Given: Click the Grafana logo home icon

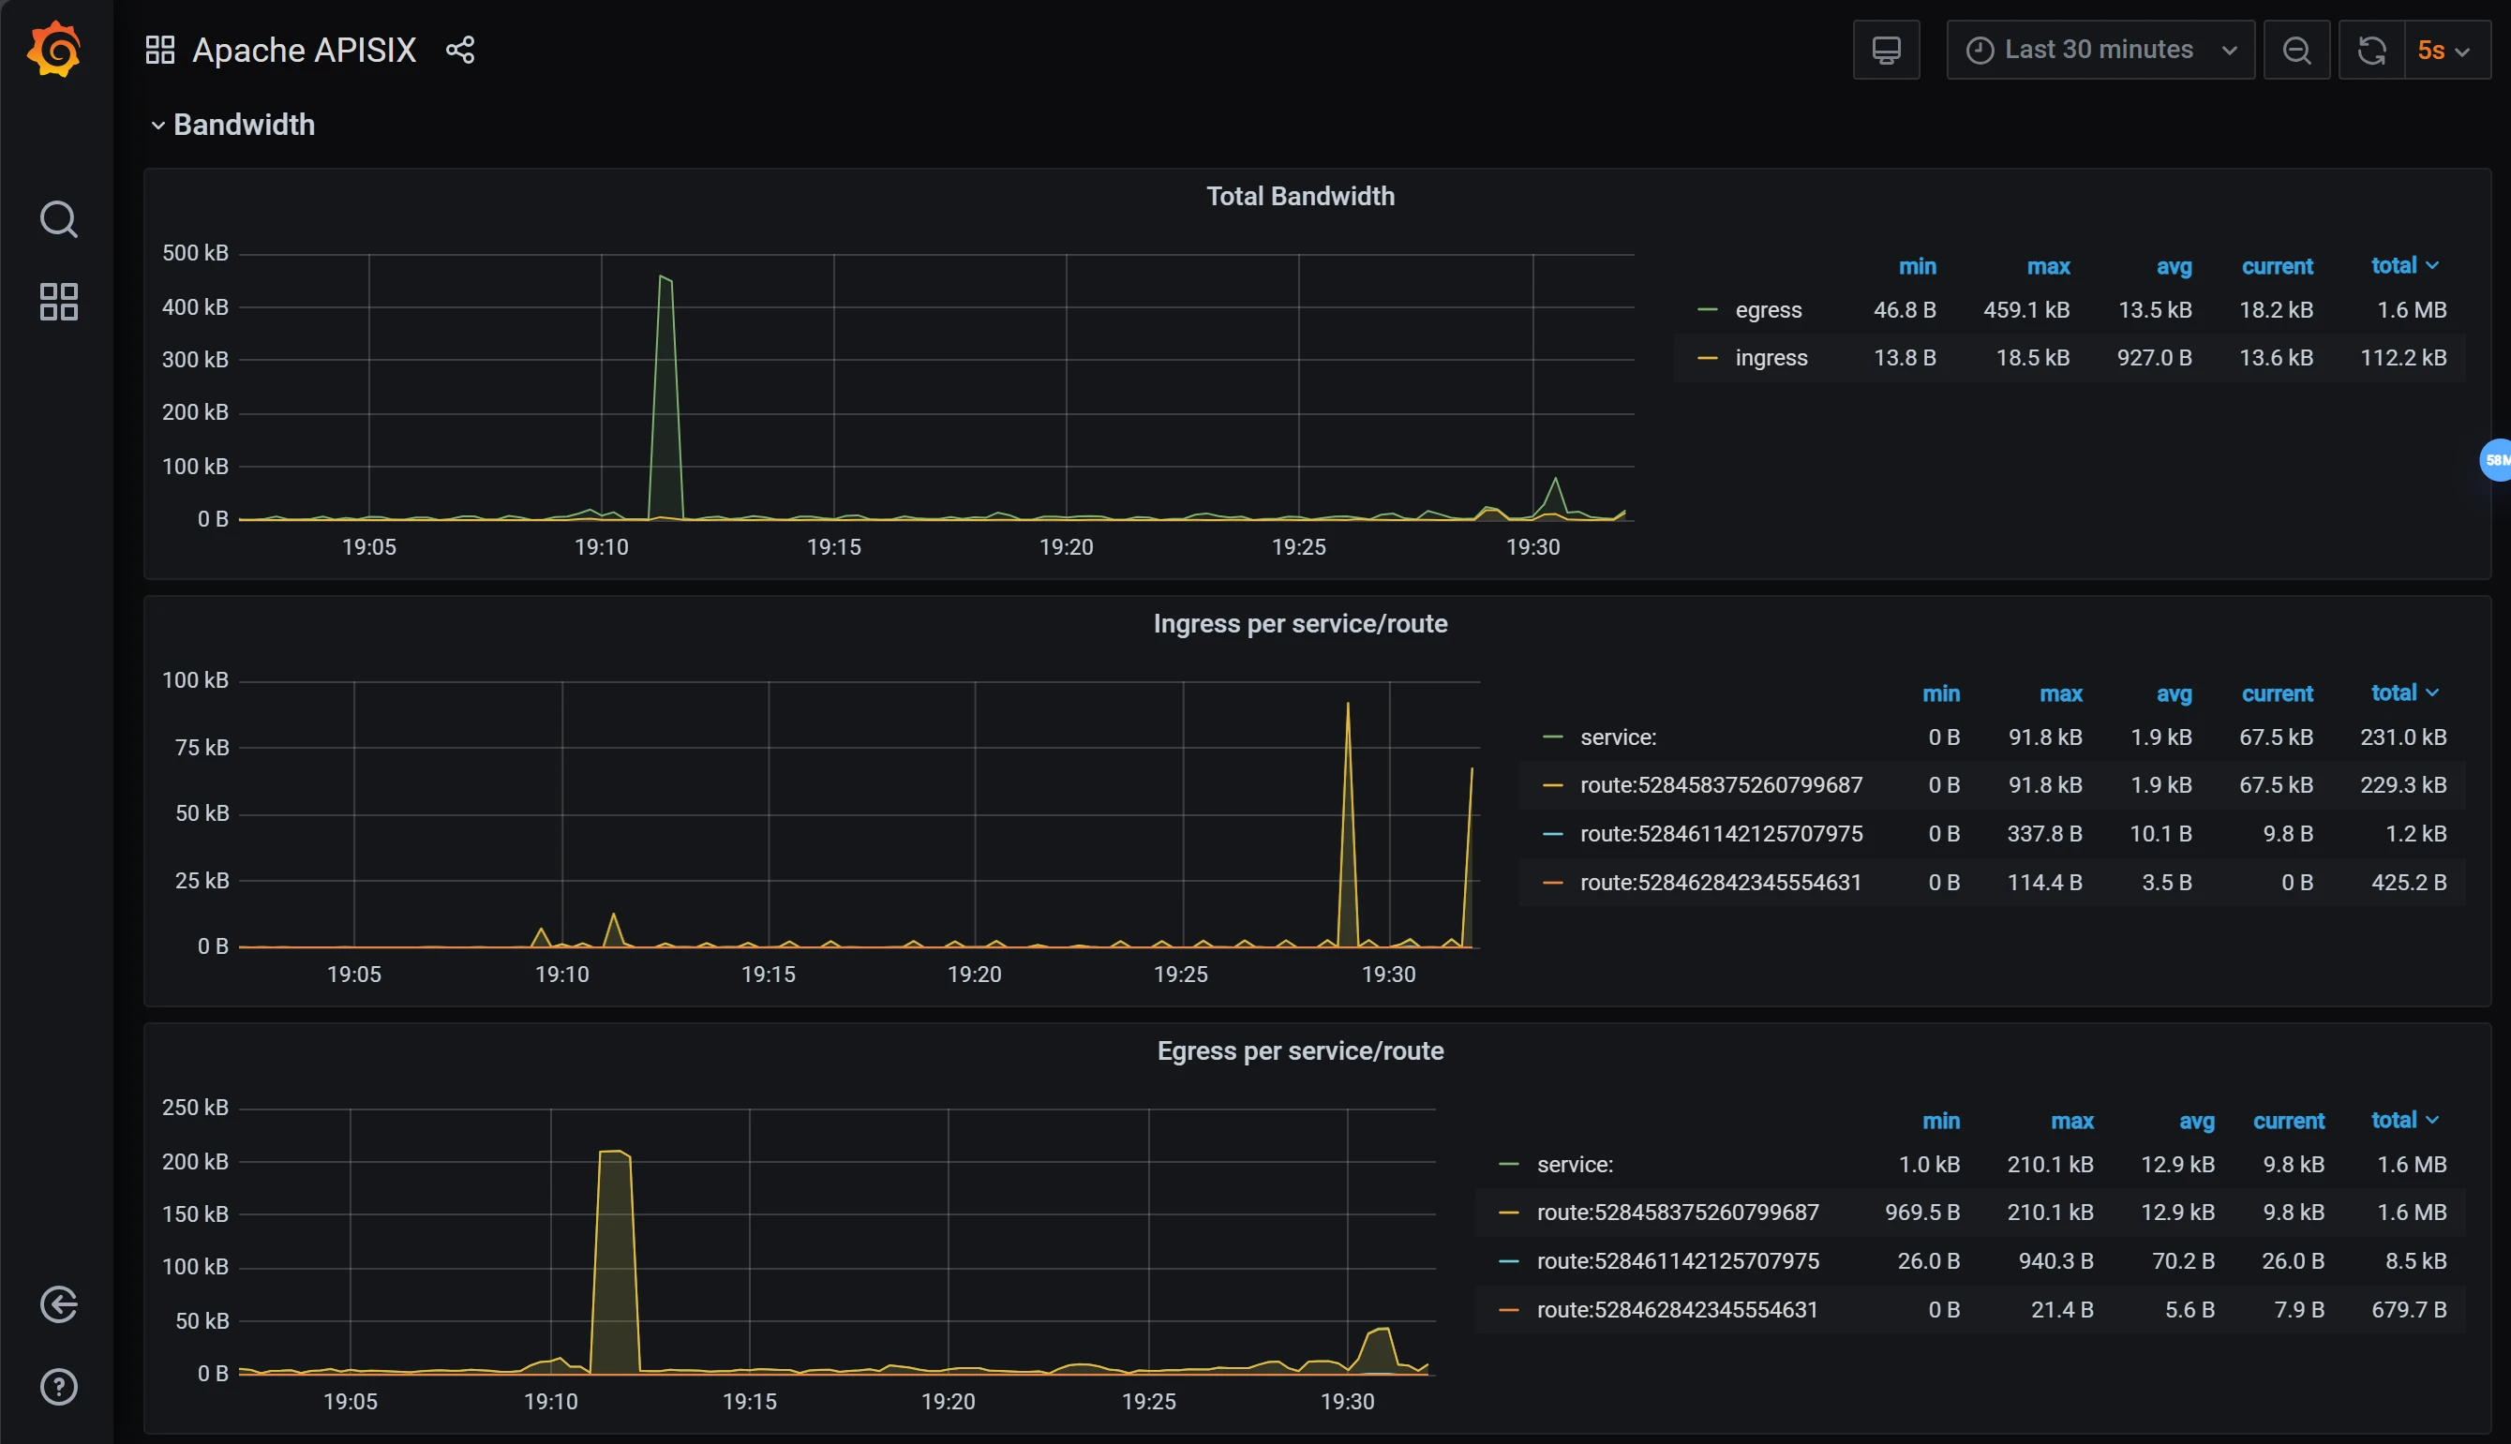Looking at the screenshot, I should [x=54, y=49].
